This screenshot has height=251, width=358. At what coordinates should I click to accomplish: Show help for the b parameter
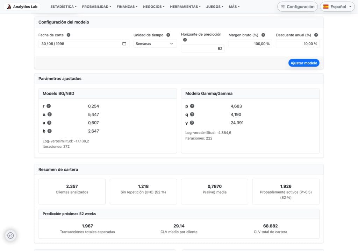pos(50,131)
